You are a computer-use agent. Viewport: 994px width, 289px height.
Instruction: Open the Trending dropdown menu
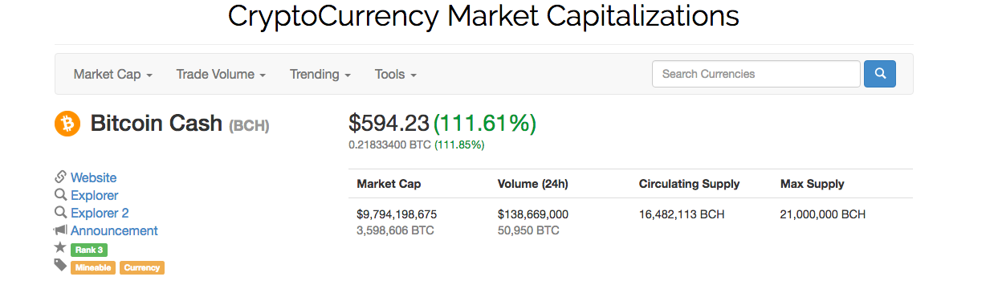coord(320,74)
